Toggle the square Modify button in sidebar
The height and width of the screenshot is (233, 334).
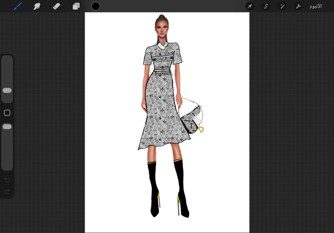(7, 113)
